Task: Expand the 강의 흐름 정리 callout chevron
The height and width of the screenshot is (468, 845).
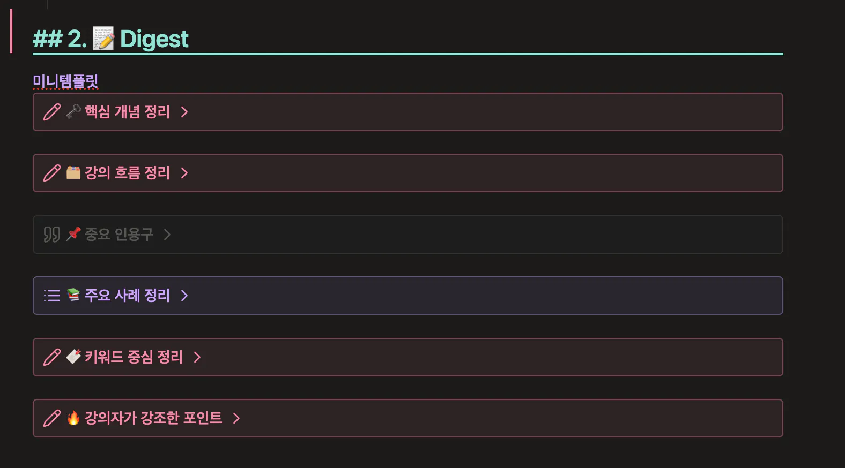Action: (x=184, y=173)
